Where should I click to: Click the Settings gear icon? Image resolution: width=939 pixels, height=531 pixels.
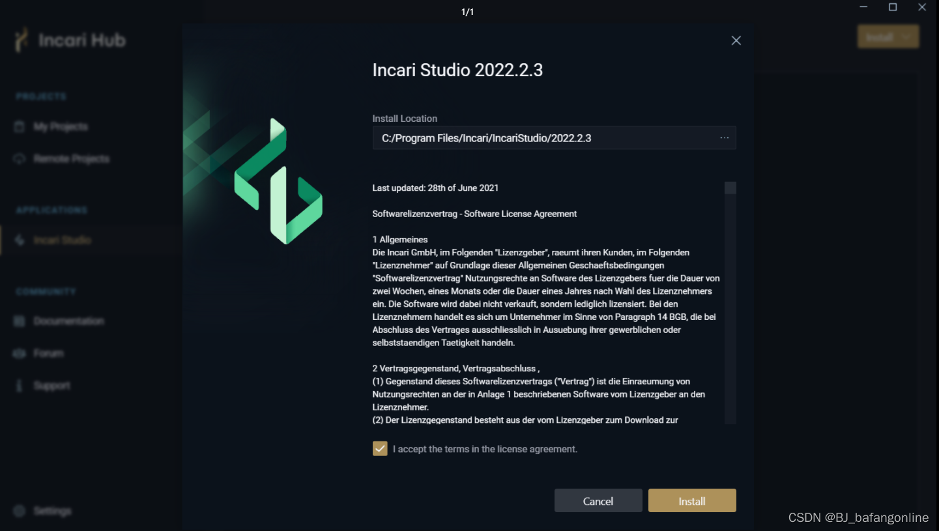pyautogui.click(x=20, y=511)
